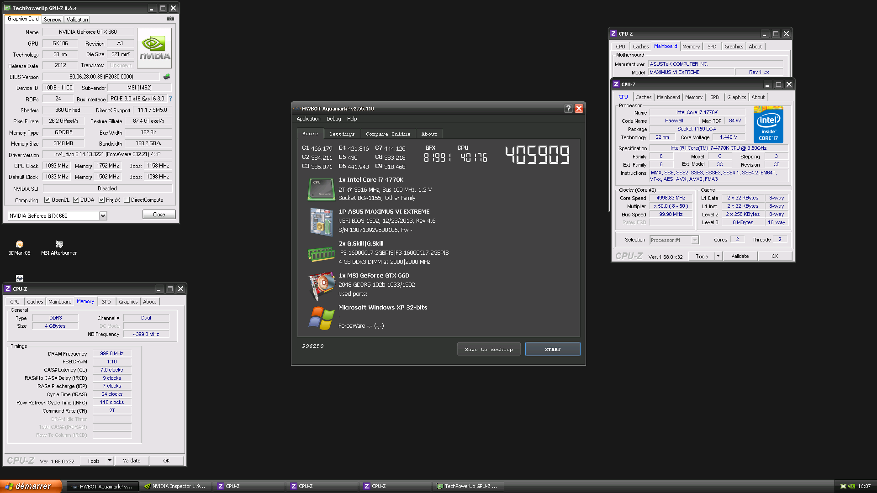Image resolution: width=877 pixels, height=493 pixels.
Task: Click Tools button in CPU-Z CPU window
Action: click(x=702, y=256)
